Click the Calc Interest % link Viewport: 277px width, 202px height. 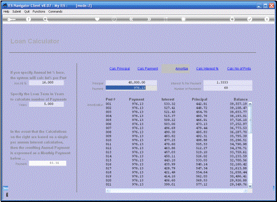207,69
